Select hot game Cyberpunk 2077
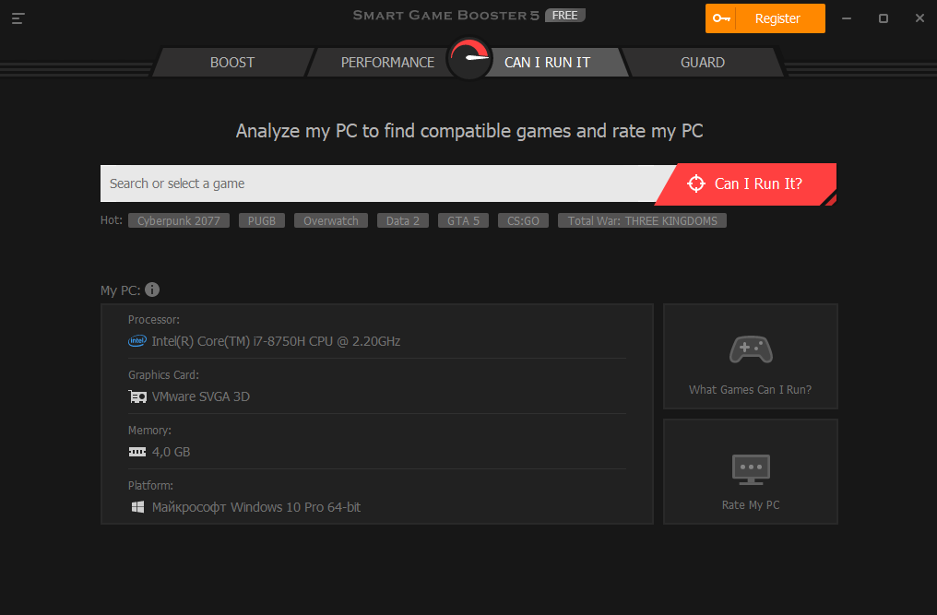Image resolution: width=937 pixels, height=615 pixels. [x=179, y=220]
